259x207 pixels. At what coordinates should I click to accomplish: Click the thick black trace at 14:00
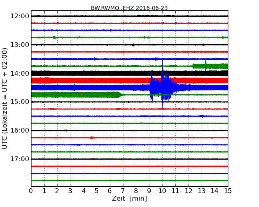129,73
